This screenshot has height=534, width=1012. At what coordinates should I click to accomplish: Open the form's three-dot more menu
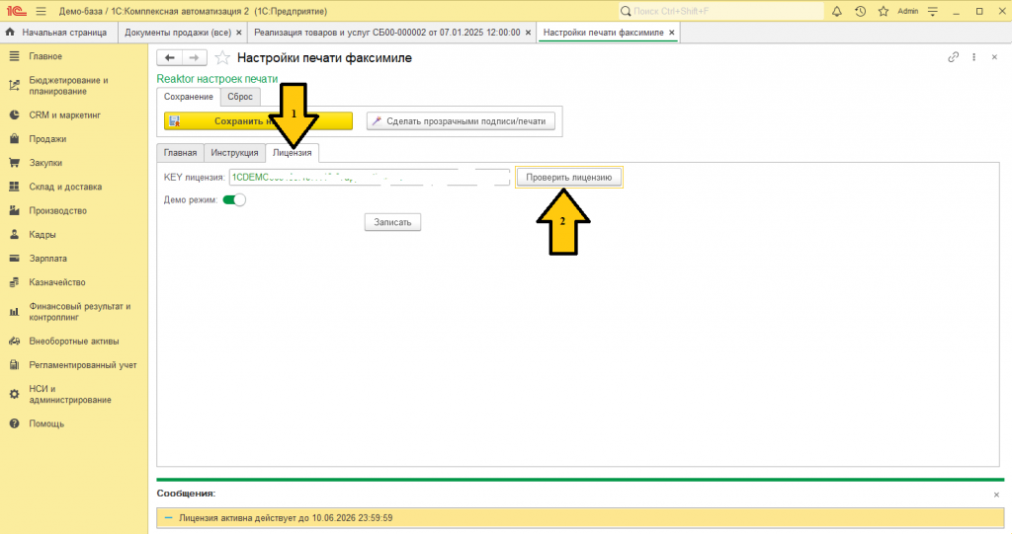pyautogui.click(x=973, y=57)
